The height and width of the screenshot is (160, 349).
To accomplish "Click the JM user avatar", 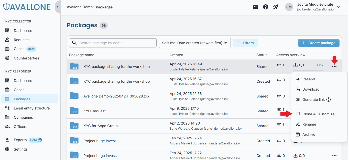I will pyautogui.click(x=289, y=7).
